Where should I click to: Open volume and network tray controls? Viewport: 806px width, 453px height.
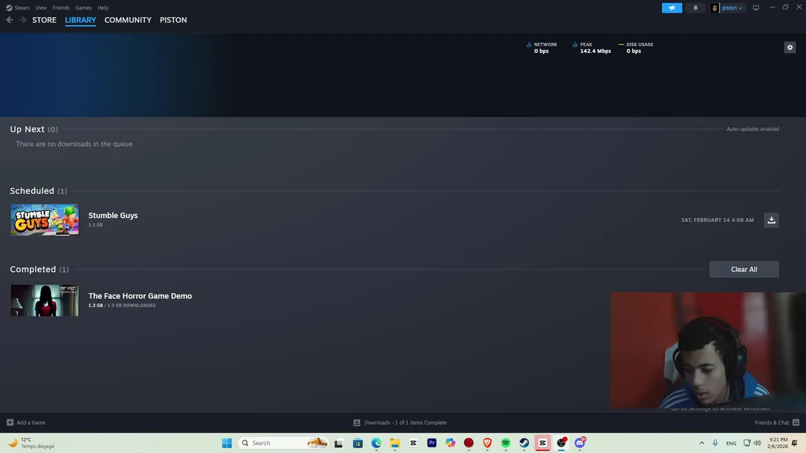click(x=752, y=443)
